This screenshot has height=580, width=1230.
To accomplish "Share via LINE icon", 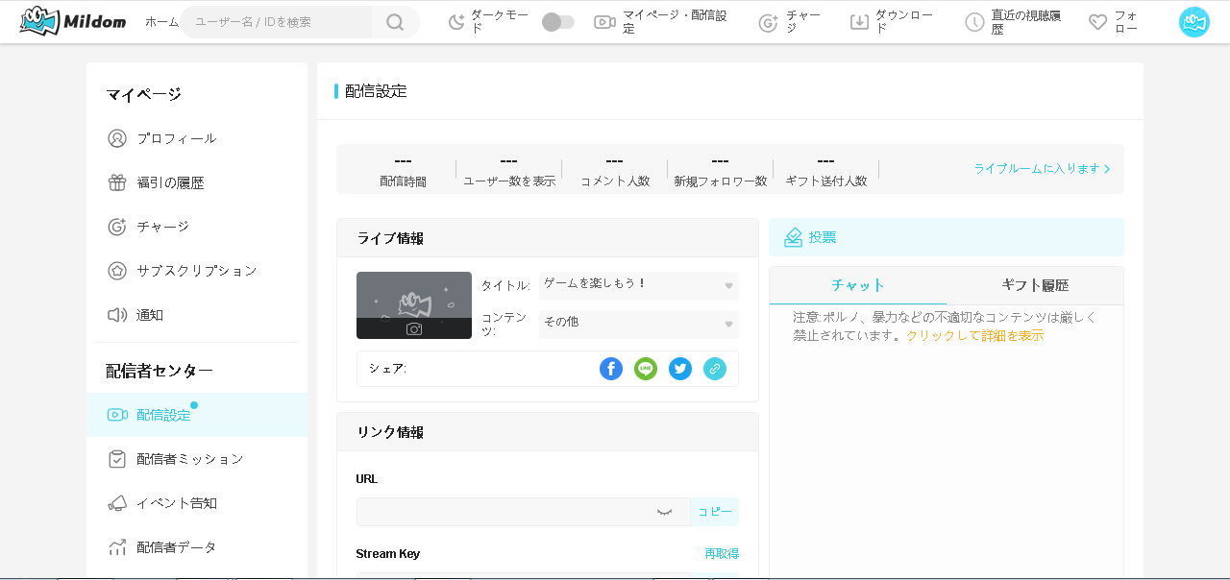I will coord(646,369).
